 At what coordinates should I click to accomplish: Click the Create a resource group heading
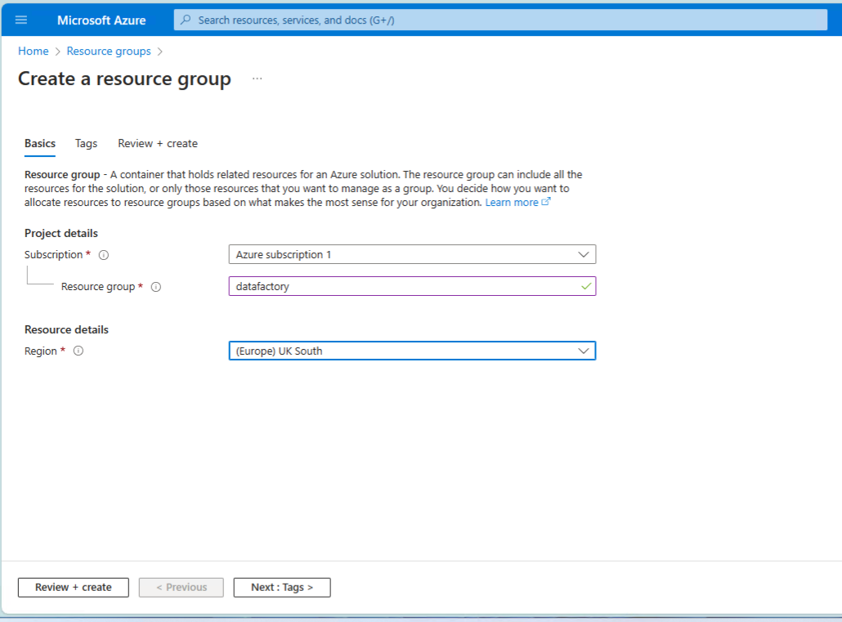[x=124, y=79]
